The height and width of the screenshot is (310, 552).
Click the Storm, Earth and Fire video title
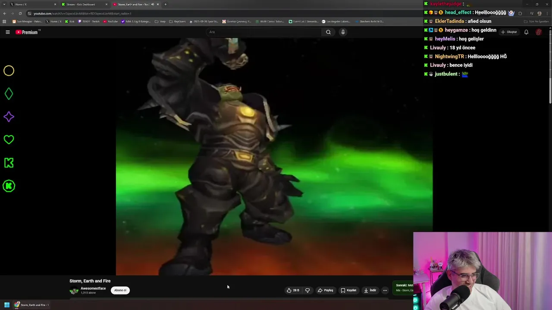point(90,281)
